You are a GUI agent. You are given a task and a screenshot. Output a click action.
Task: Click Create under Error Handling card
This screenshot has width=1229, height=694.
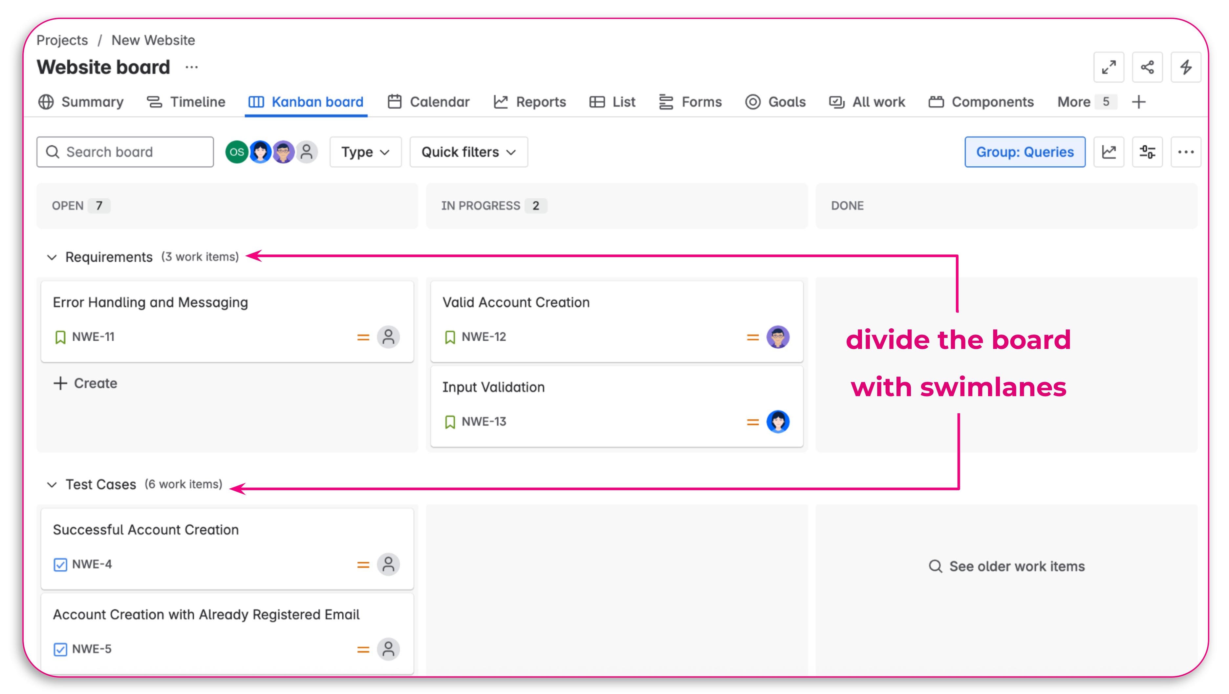tap(85, 383)
